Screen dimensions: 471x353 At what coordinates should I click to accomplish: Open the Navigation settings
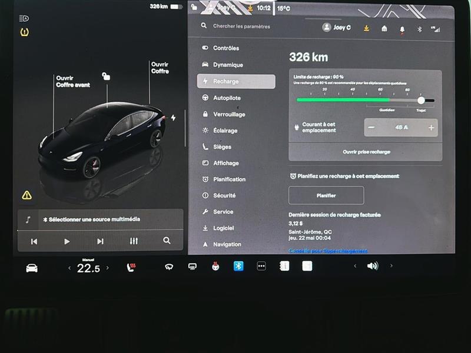coord(221,244)
